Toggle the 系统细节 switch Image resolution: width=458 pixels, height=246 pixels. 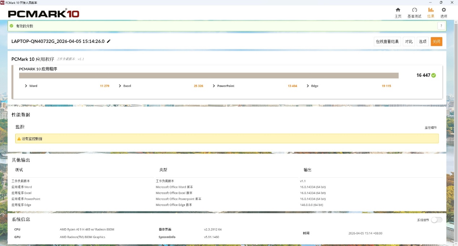coord(436,220)
